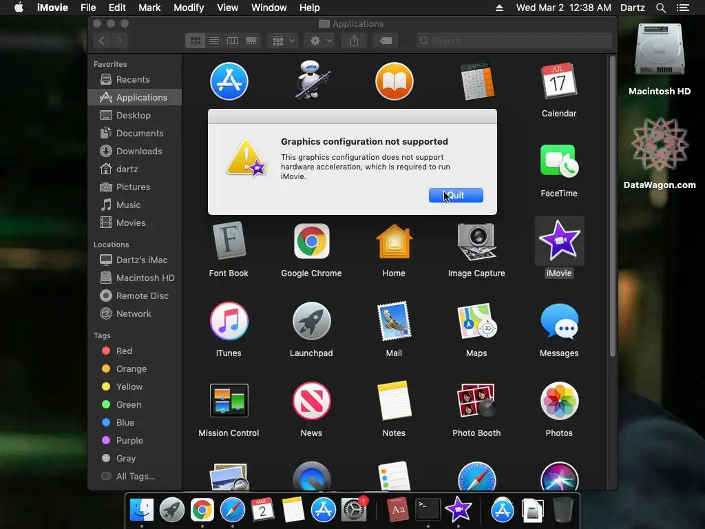
Task: Switch Finder to icon view
Action: (195, 41)
